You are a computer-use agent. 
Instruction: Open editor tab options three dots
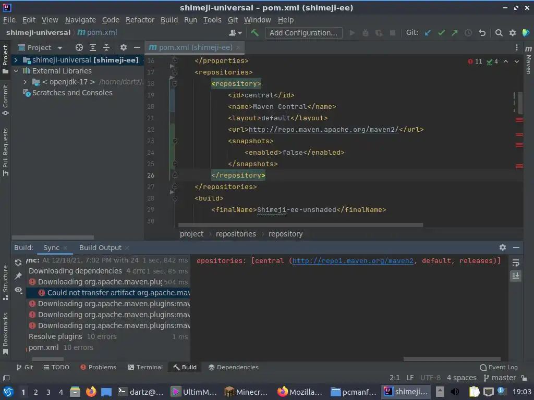(516, 47)
